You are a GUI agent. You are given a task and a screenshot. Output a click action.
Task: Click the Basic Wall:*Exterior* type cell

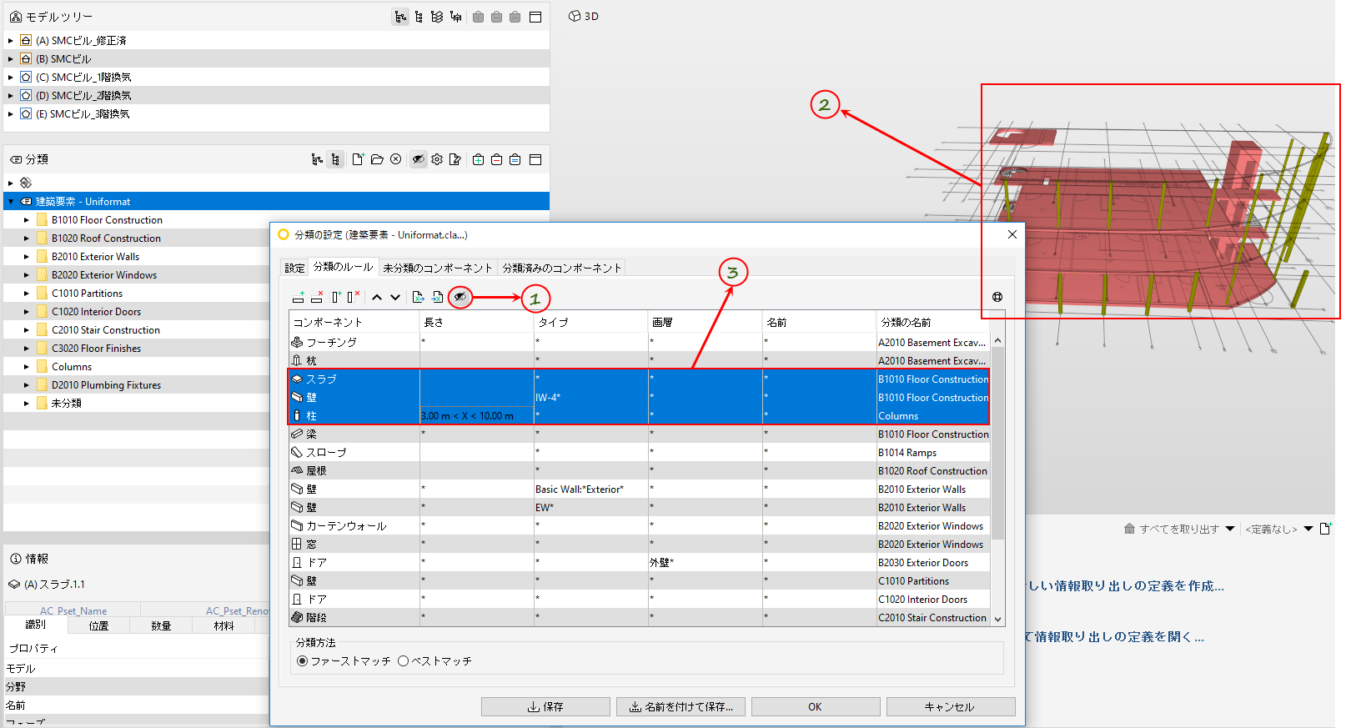point(591,489)
